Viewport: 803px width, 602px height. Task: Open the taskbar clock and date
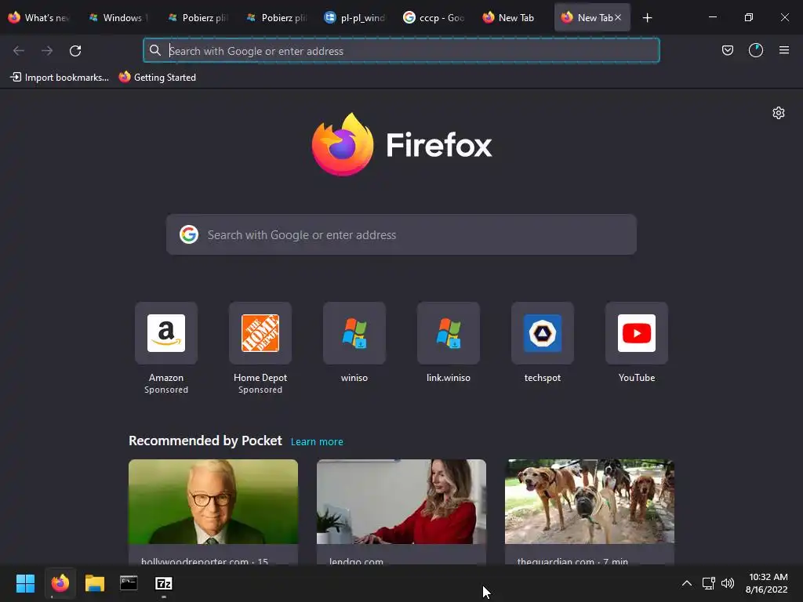tap(766, 583)
